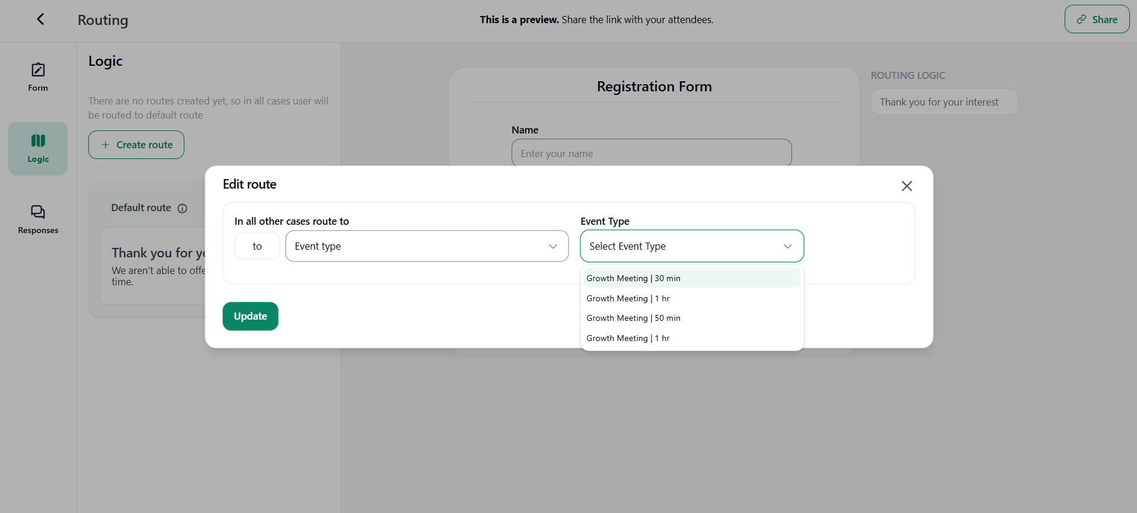The width and height of the screenshot is (1137, 513).
Task: Close the Edit route dialog
Action: point(906,186)
